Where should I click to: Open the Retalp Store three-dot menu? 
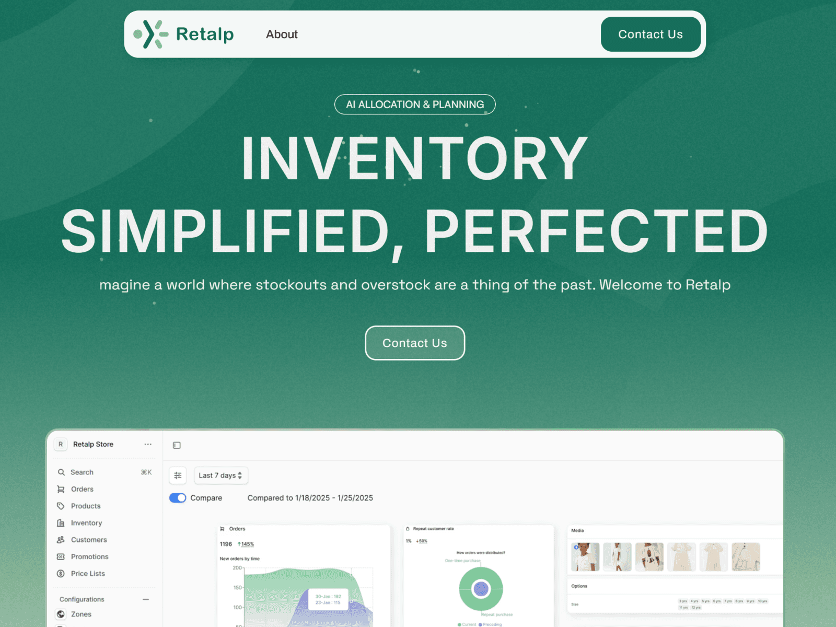point(148,444)
